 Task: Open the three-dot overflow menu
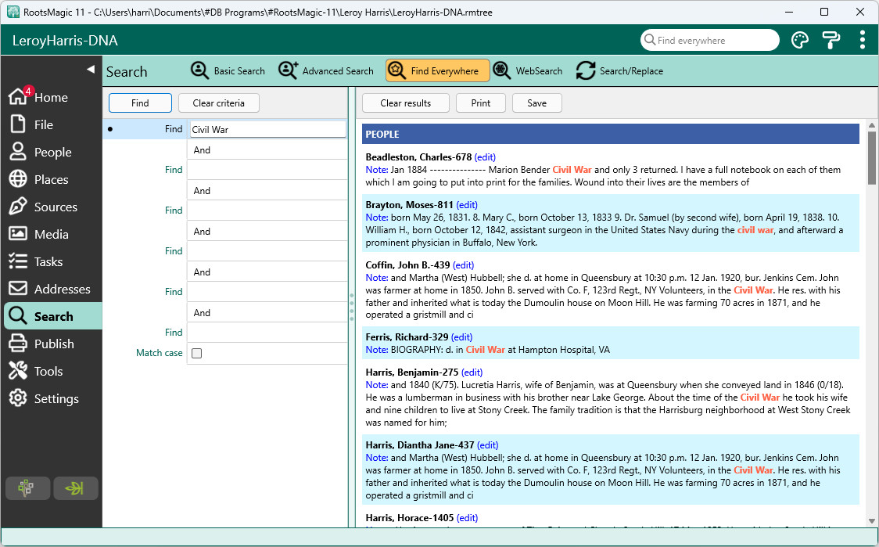[862, 40]
